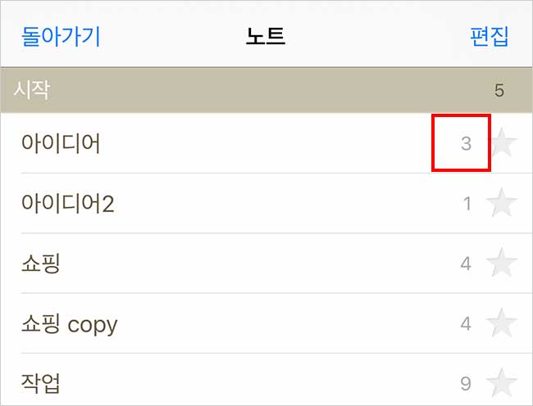The width and height of the screenshot is (533, 406).
Task: Click item count 1 for 아이디어2
Action: (467, 204)
